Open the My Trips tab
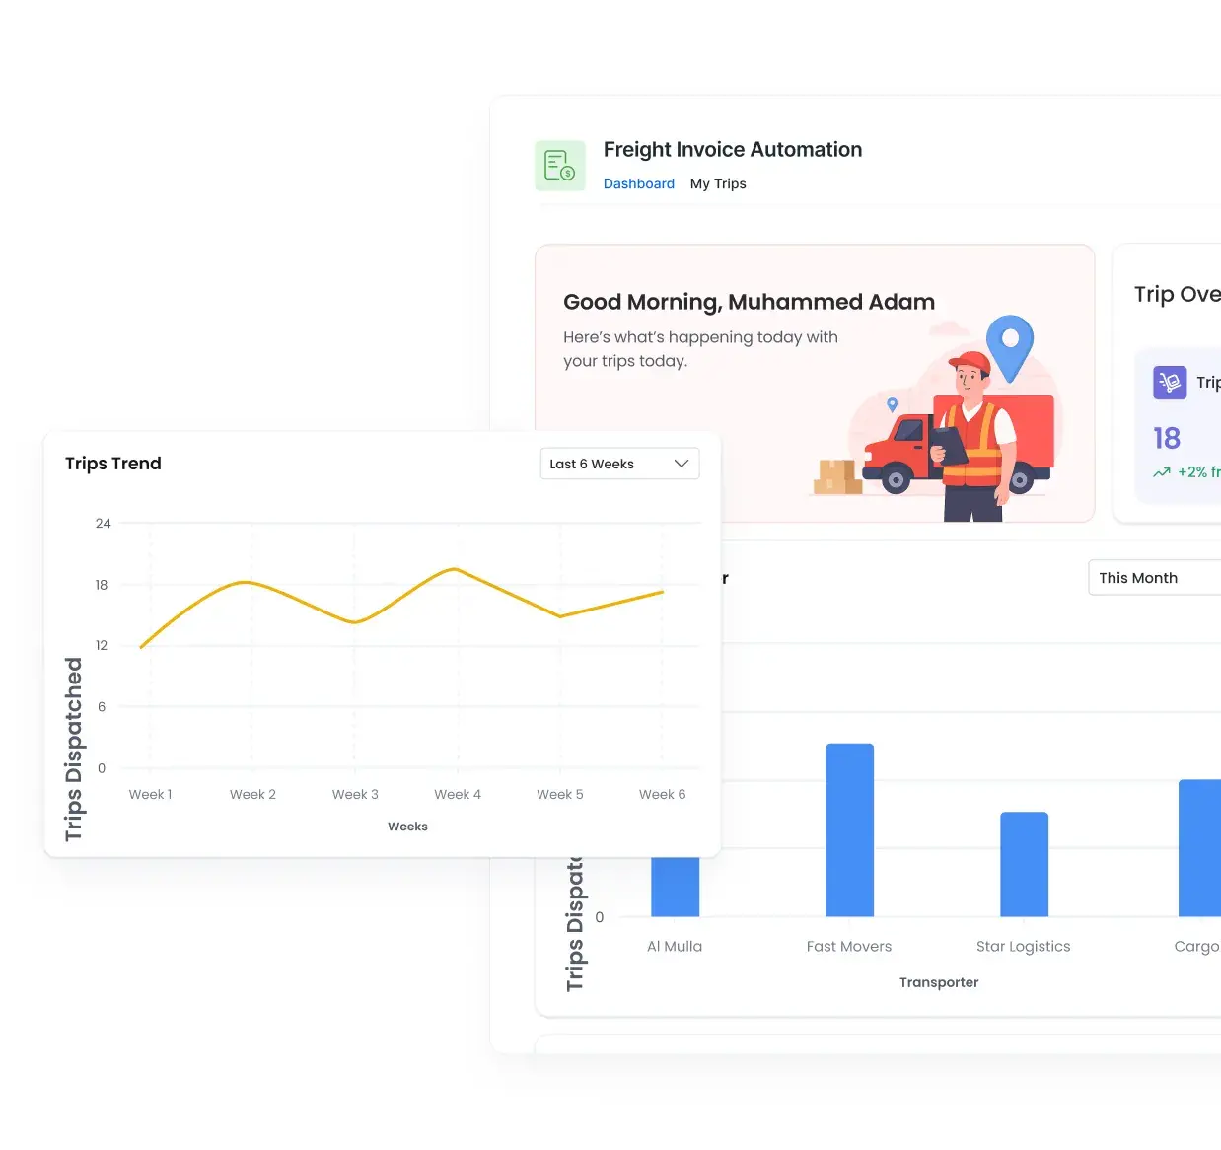The image size is (1221, 1150). coord(717,184)
